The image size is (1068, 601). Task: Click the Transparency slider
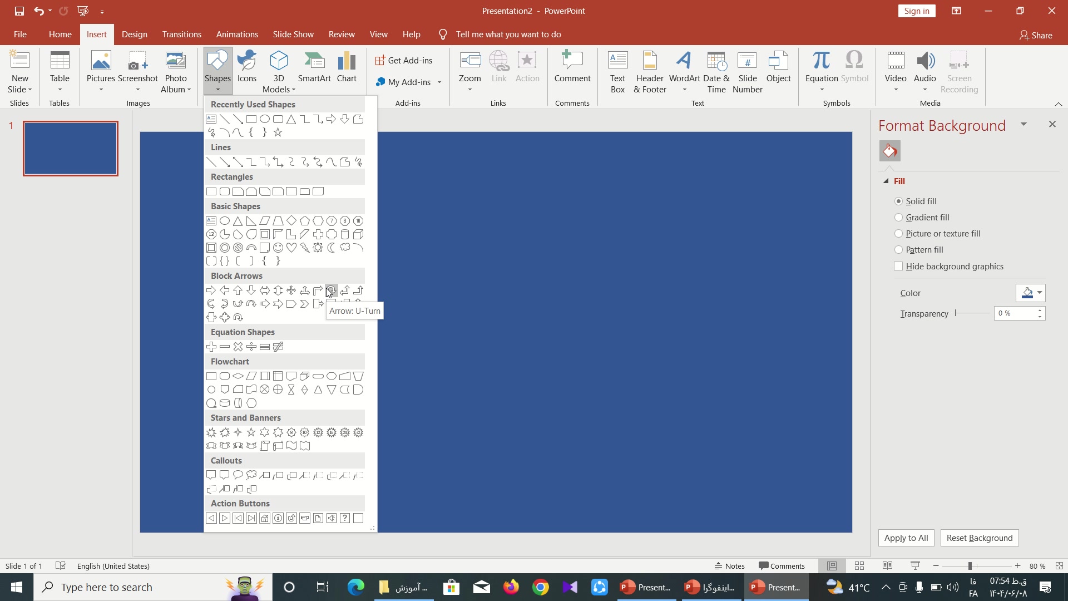(x=972, y=313)
